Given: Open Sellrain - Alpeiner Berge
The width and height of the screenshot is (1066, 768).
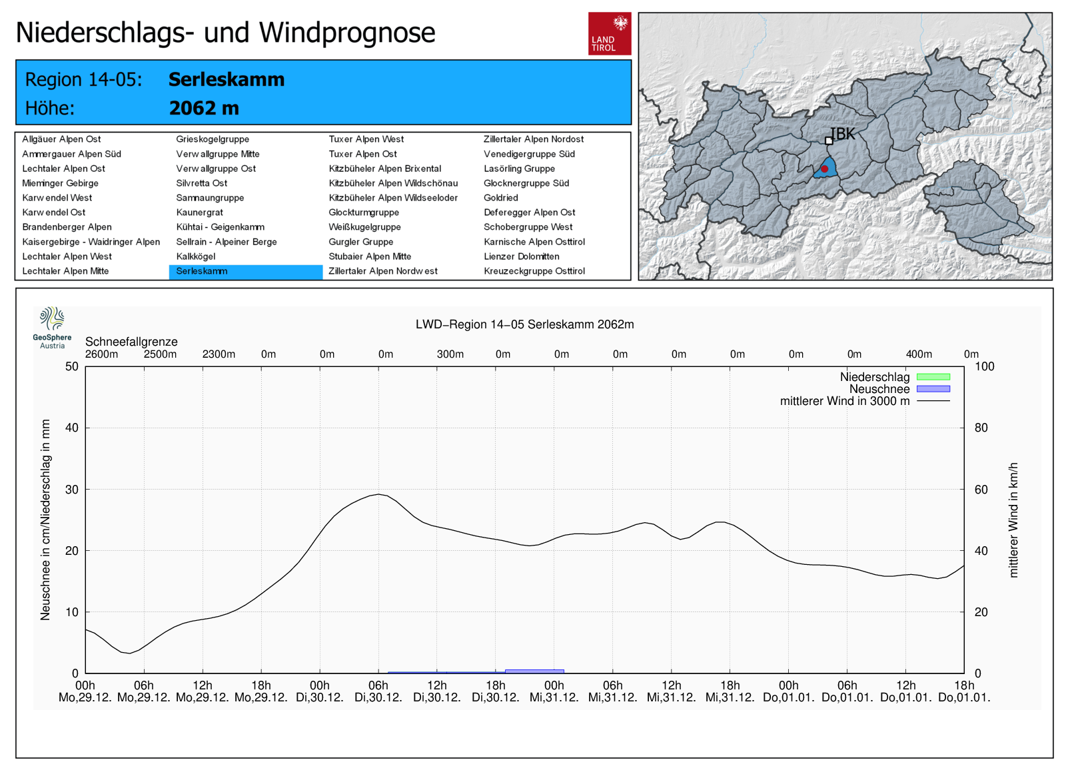Looking at the screenshot, I should pyautogui.click(x=227, y=242).
